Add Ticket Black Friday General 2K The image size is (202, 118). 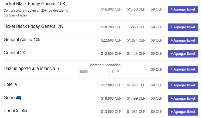click(x=183, y=27)
